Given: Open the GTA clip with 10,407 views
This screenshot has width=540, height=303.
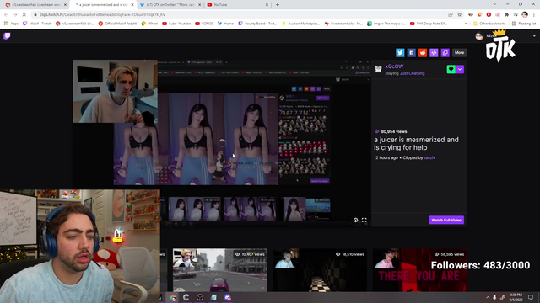Looking at the screenshot, I should 219,270.
